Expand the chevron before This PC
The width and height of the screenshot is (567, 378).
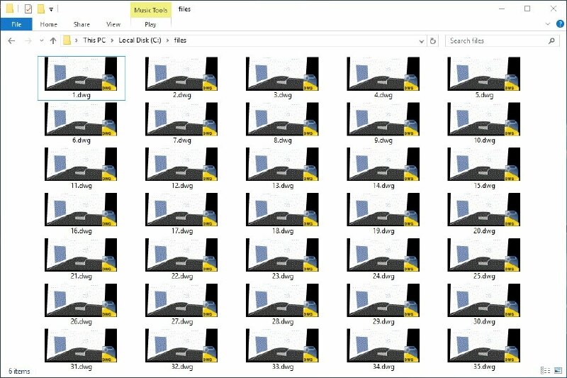tap(77, 40)
